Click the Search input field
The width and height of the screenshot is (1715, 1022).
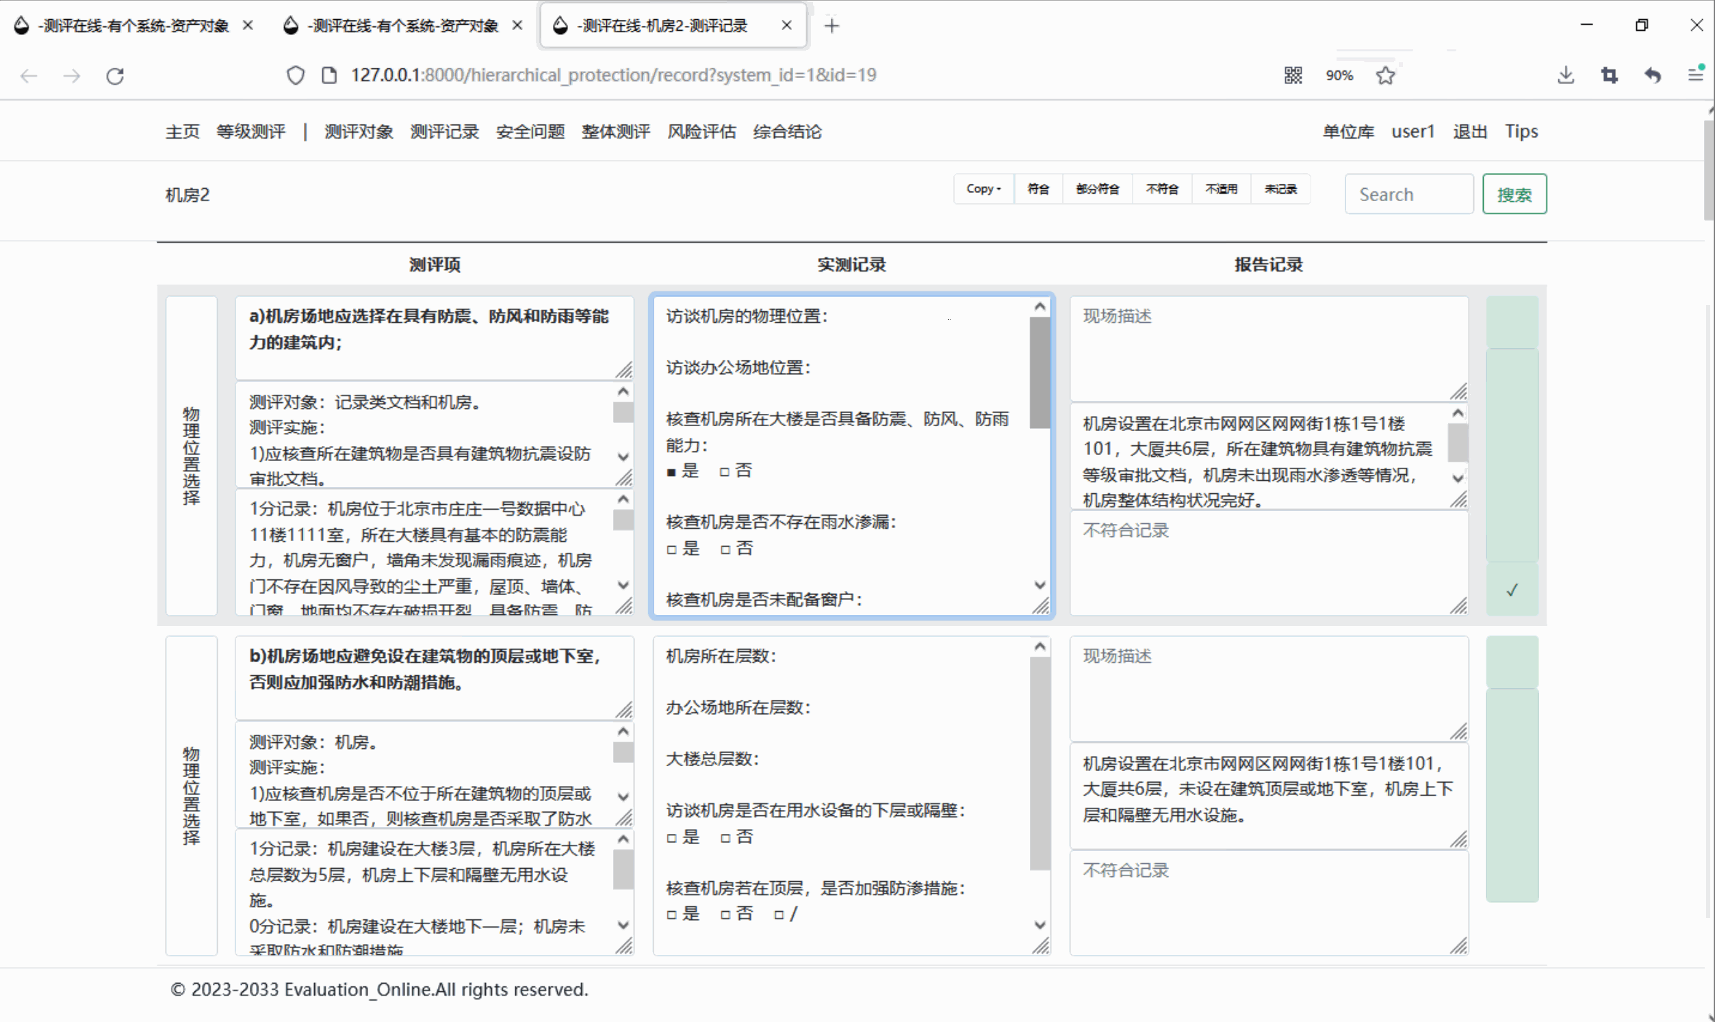1410,194
